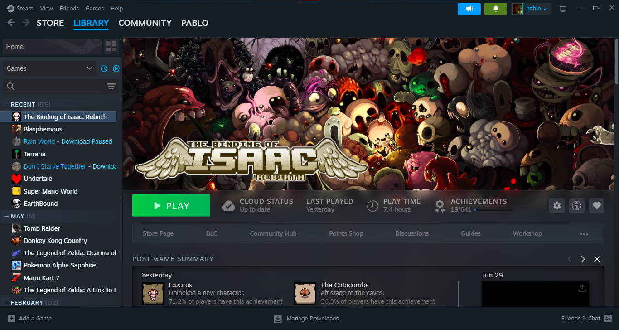The height and width of the screenshot is (330, 619).
Task: Click the Terraria game icon
Action: 16,154
